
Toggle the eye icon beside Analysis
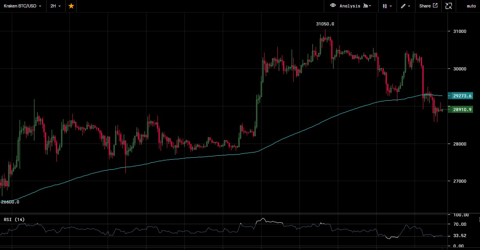click(333, 5)
